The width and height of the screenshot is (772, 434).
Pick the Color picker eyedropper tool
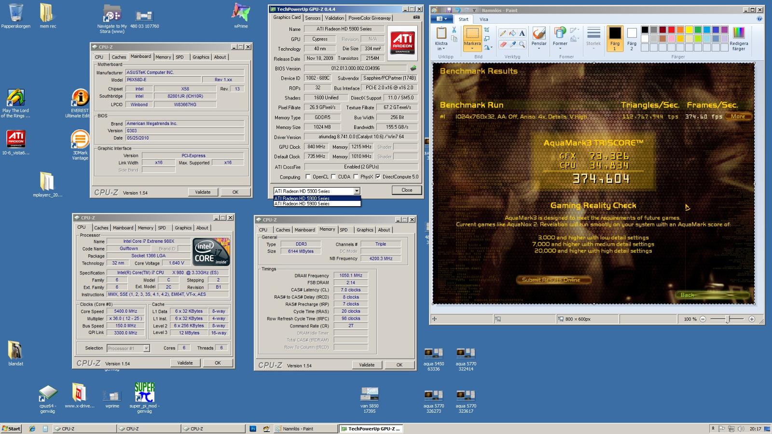512,44
